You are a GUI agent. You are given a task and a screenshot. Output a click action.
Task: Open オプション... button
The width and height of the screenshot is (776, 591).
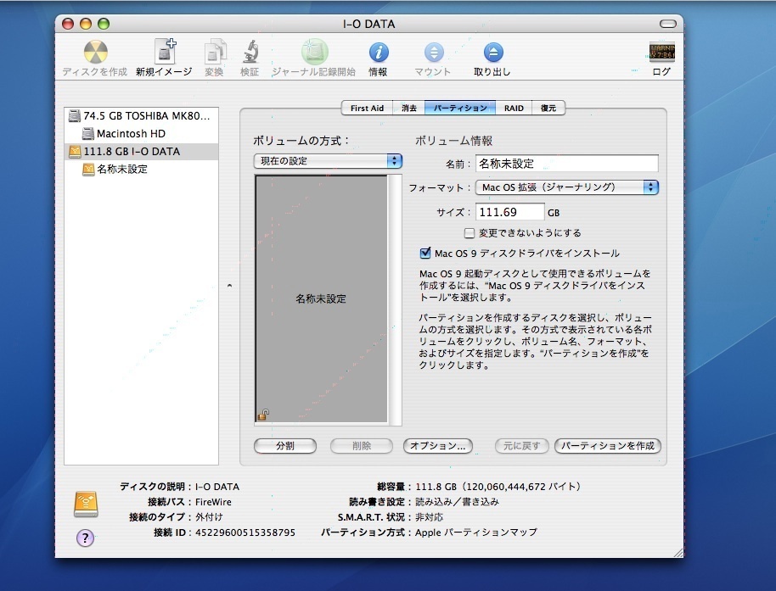pyautogui.click(x=438, y=446)
